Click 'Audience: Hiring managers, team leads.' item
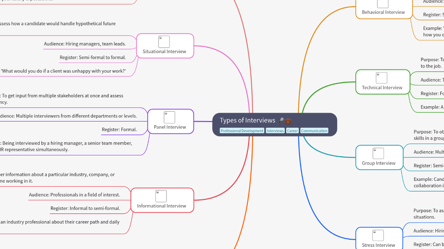This screenshot has height=249, width=444. pyautogui.click(x=85, y=44)
